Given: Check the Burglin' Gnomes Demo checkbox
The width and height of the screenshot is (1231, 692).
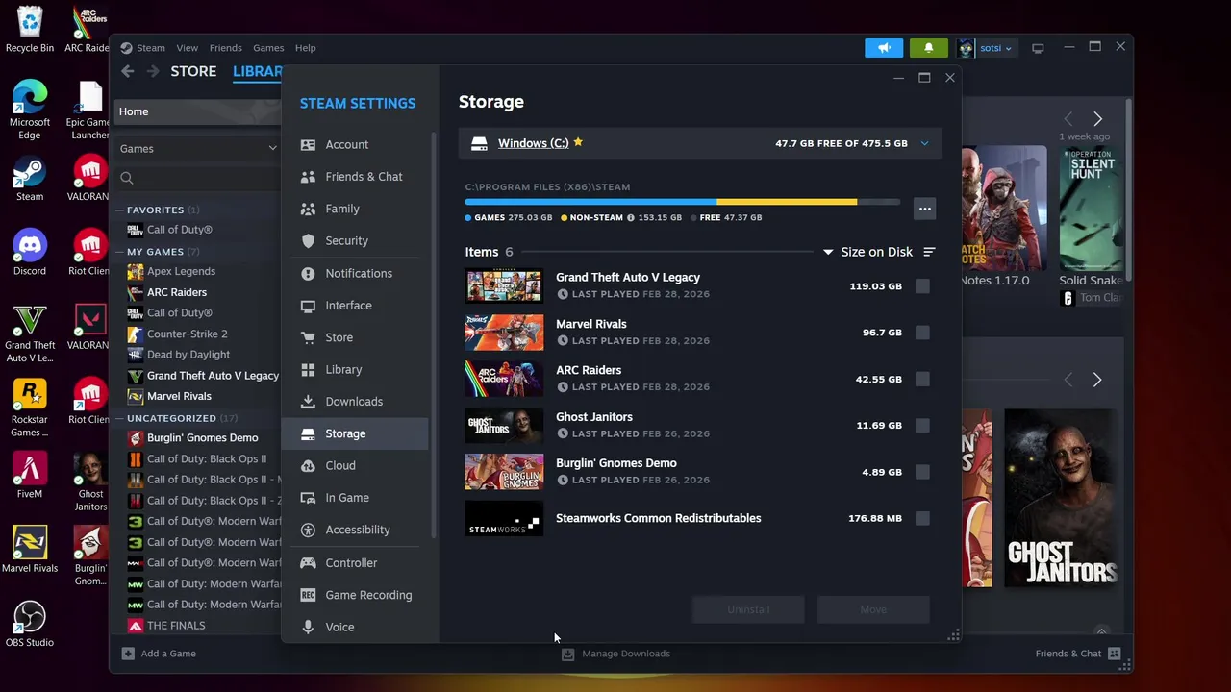Looking at the screenshot, I should [x=922, y=472].
